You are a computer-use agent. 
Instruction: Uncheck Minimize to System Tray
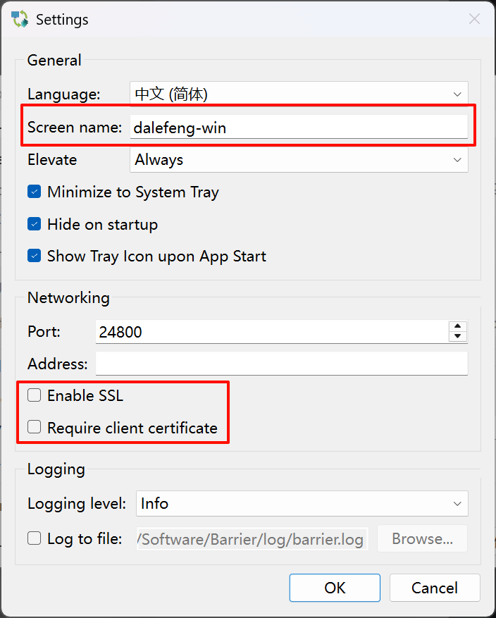click(x=35, y=192)
